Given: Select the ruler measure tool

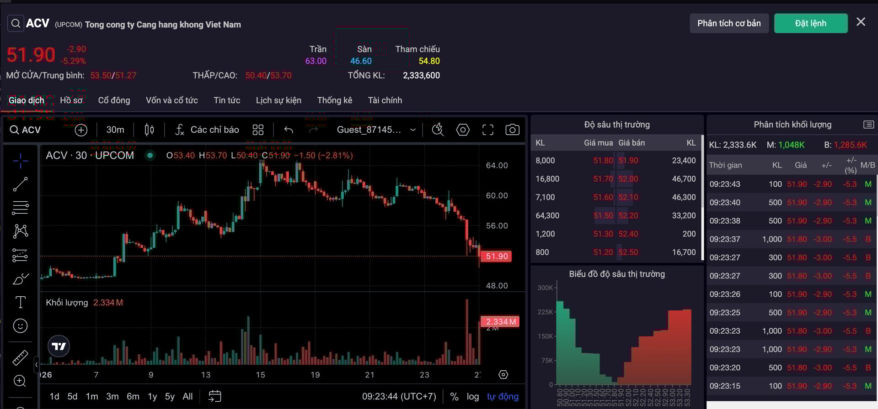Looking at the screenshot, I should click(20, 357).
